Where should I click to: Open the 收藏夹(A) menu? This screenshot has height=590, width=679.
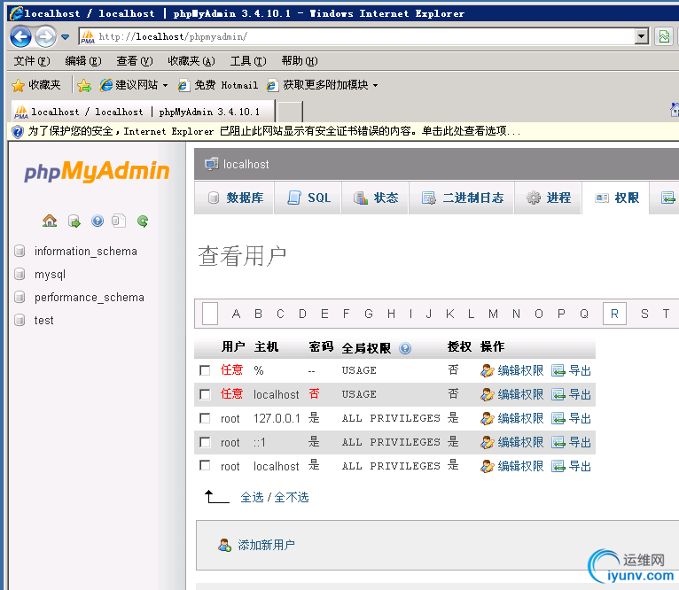tap(191, 61)
